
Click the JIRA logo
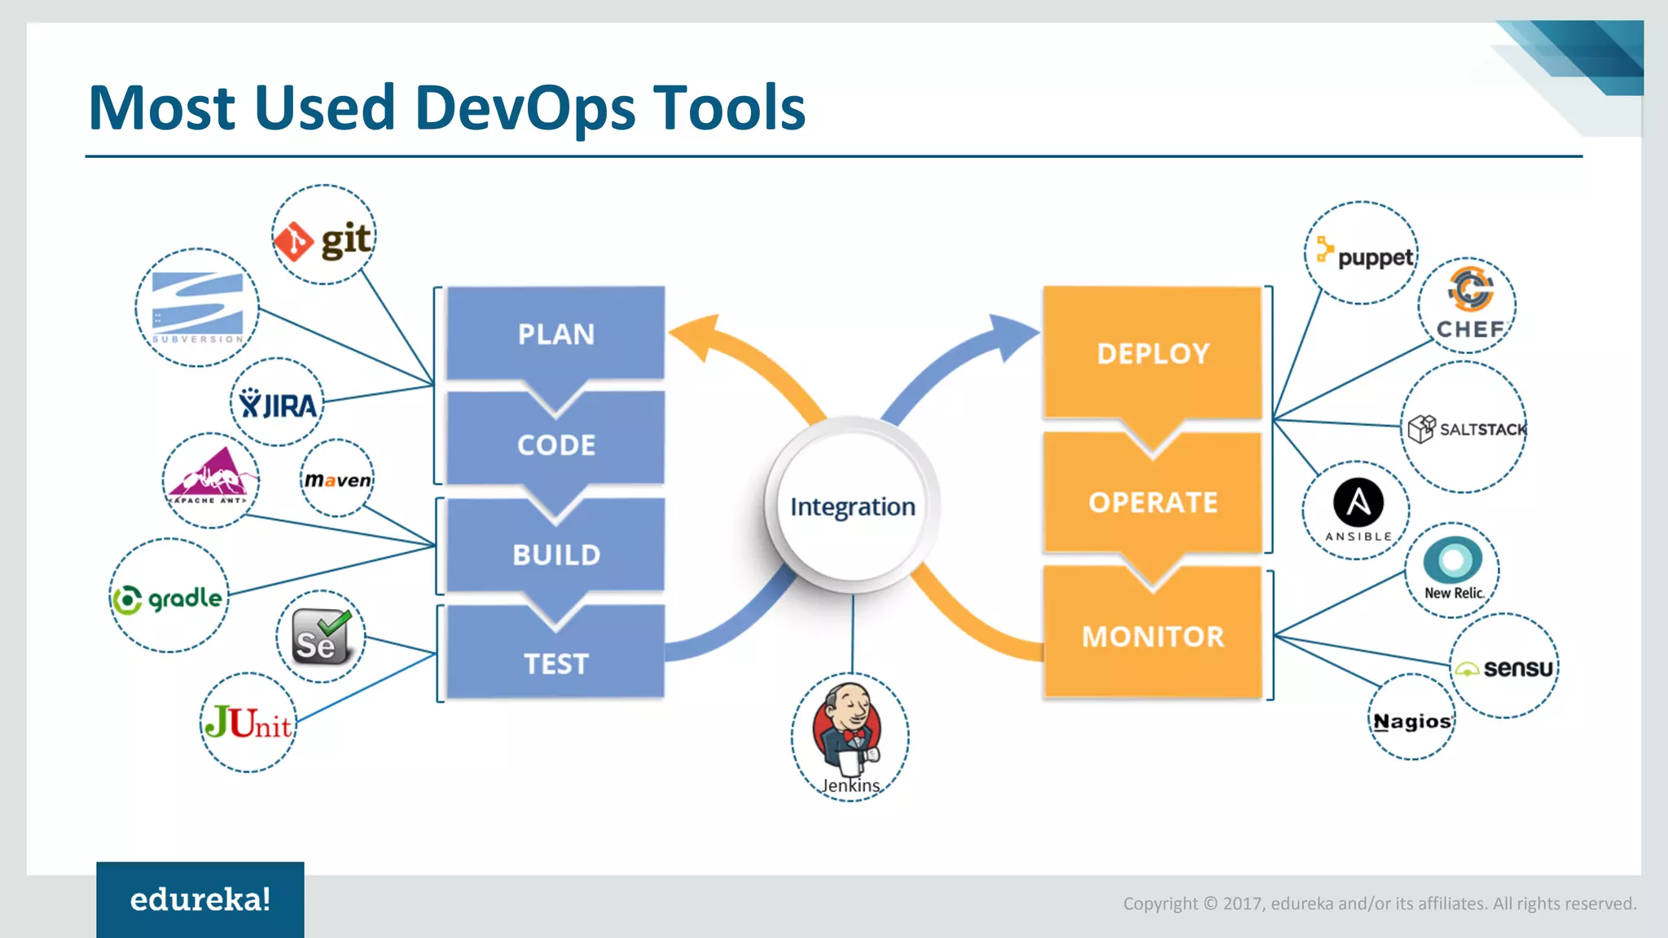pyautogui.click(x=277, y=401)
